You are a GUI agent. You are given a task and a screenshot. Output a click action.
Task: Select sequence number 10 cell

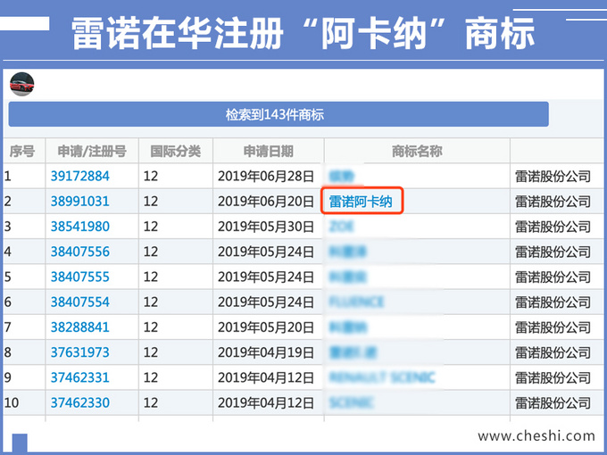(x=12, y=402)
